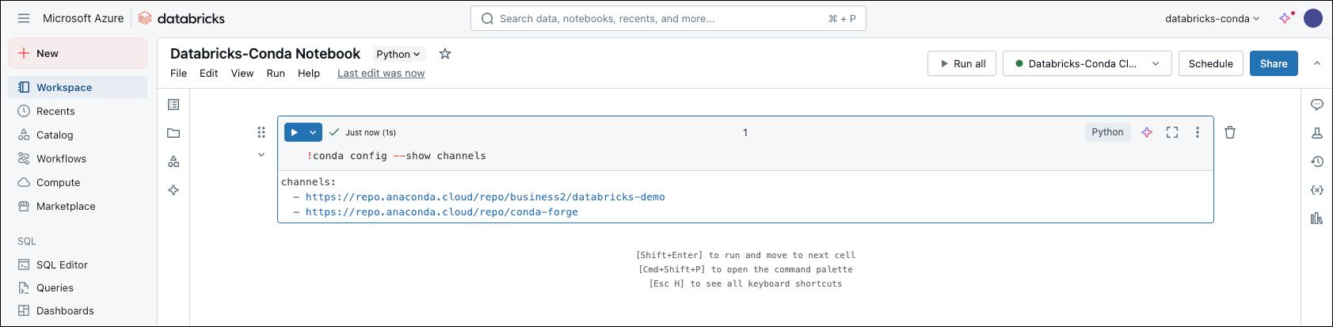1333x327 pixels.
Task: Go to Recents in sidebar
Action: click(x=78, y=111)
